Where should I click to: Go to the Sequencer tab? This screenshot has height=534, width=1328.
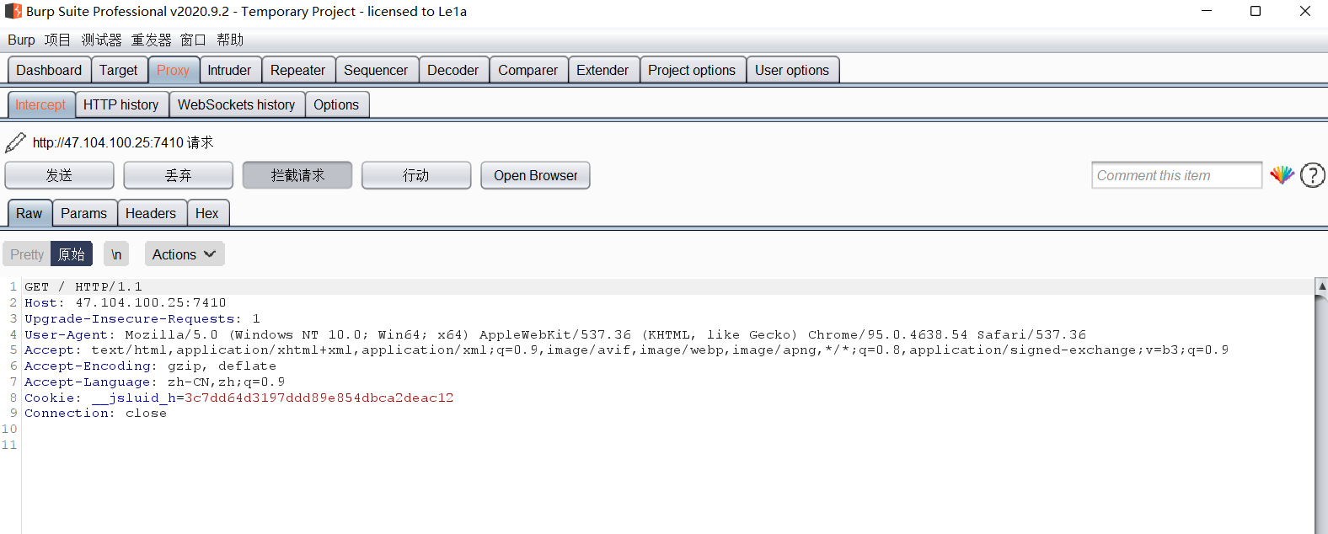376,70
